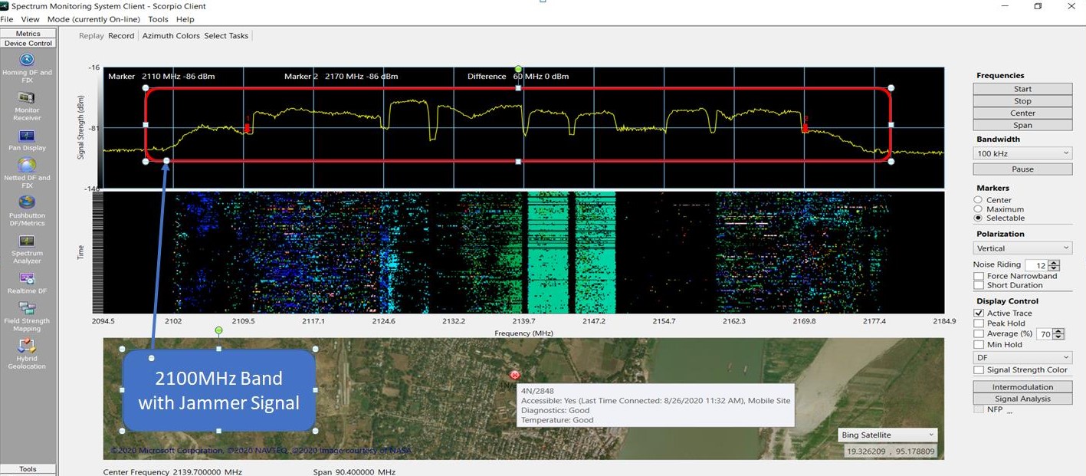Enable the Peak Hold checkbox
The height and width of the screenshot is (476, 1086).
coord(979,323)
